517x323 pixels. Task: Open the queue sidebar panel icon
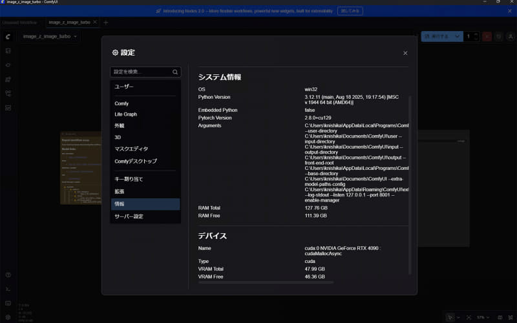tap(8, 51)
